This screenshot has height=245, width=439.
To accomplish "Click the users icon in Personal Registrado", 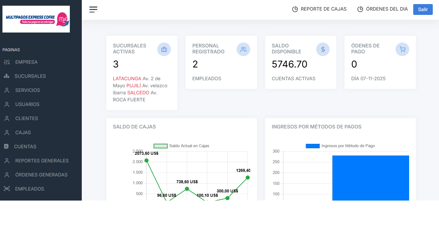I will click(x=243, y=49).
